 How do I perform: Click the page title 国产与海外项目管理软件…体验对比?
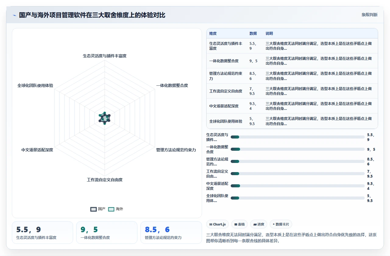pos(92,15)
